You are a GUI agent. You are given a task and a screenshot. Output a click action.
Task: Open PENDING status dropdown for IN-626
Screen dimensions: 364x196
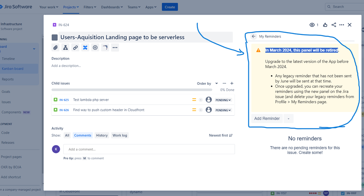(x=223, y=110)
